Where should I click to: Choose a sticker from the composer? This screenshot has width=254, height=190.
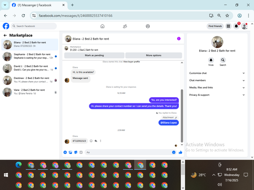click(x=76, y=153)
